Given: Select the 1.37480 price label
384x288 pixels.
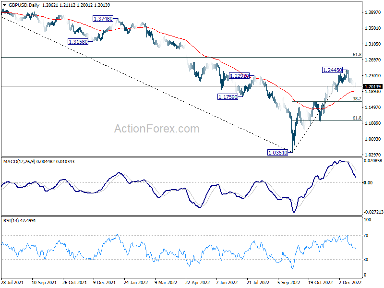Looking at the screenshot, I should (103, 19).
